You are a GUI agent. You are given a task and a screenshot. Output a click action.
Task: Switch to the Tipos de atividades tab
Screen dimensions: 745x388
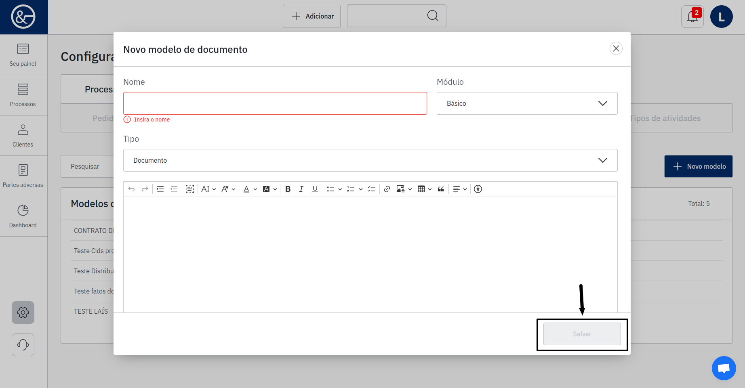665,118
